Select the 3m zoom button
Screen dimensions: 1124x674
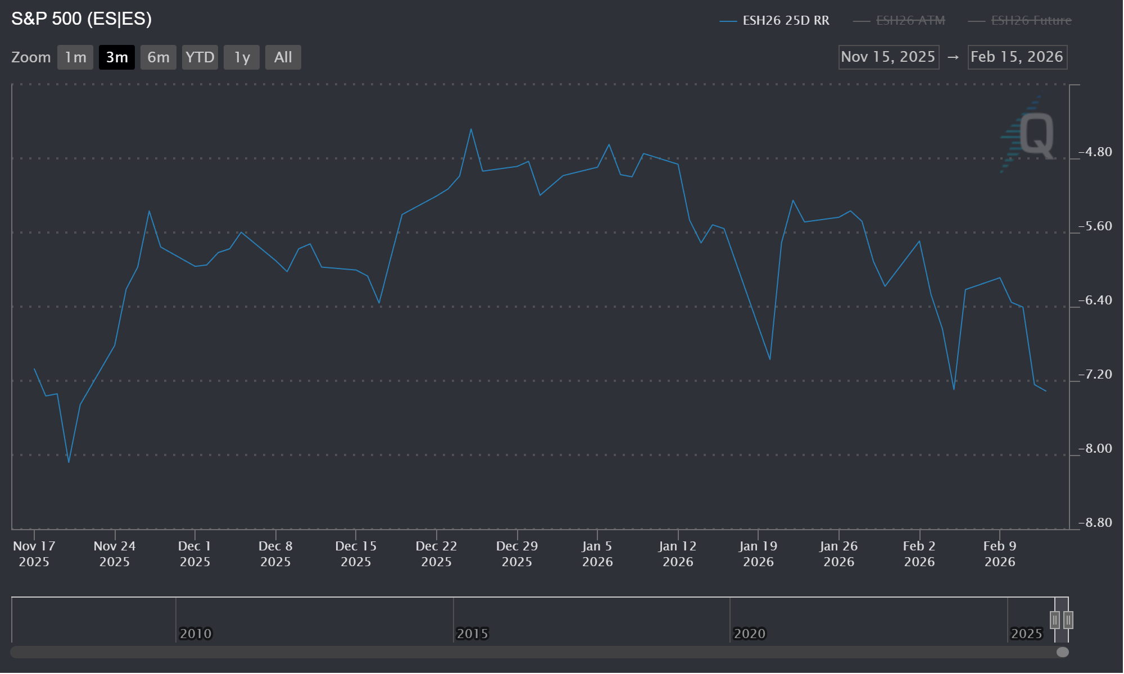(117, 57)
